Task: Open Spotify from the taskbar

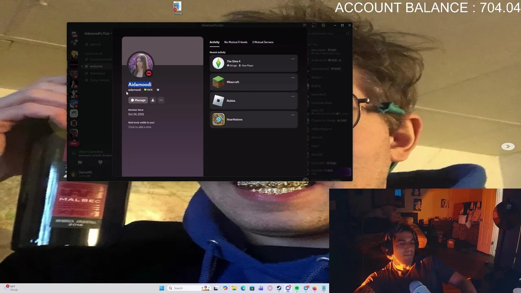Action: point(297,288)
